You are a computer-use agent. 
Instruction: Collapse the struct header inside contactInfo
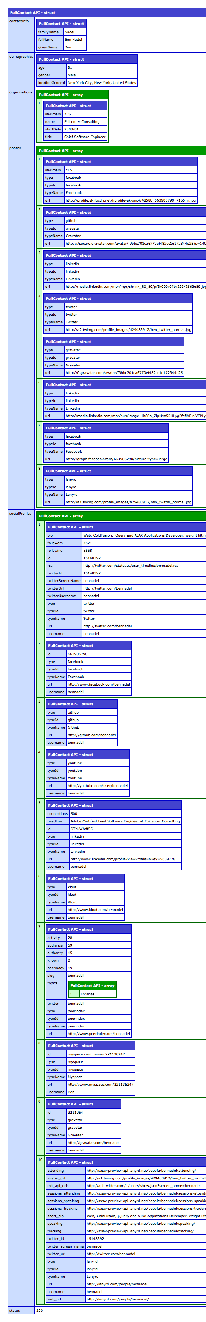[61, 23]
